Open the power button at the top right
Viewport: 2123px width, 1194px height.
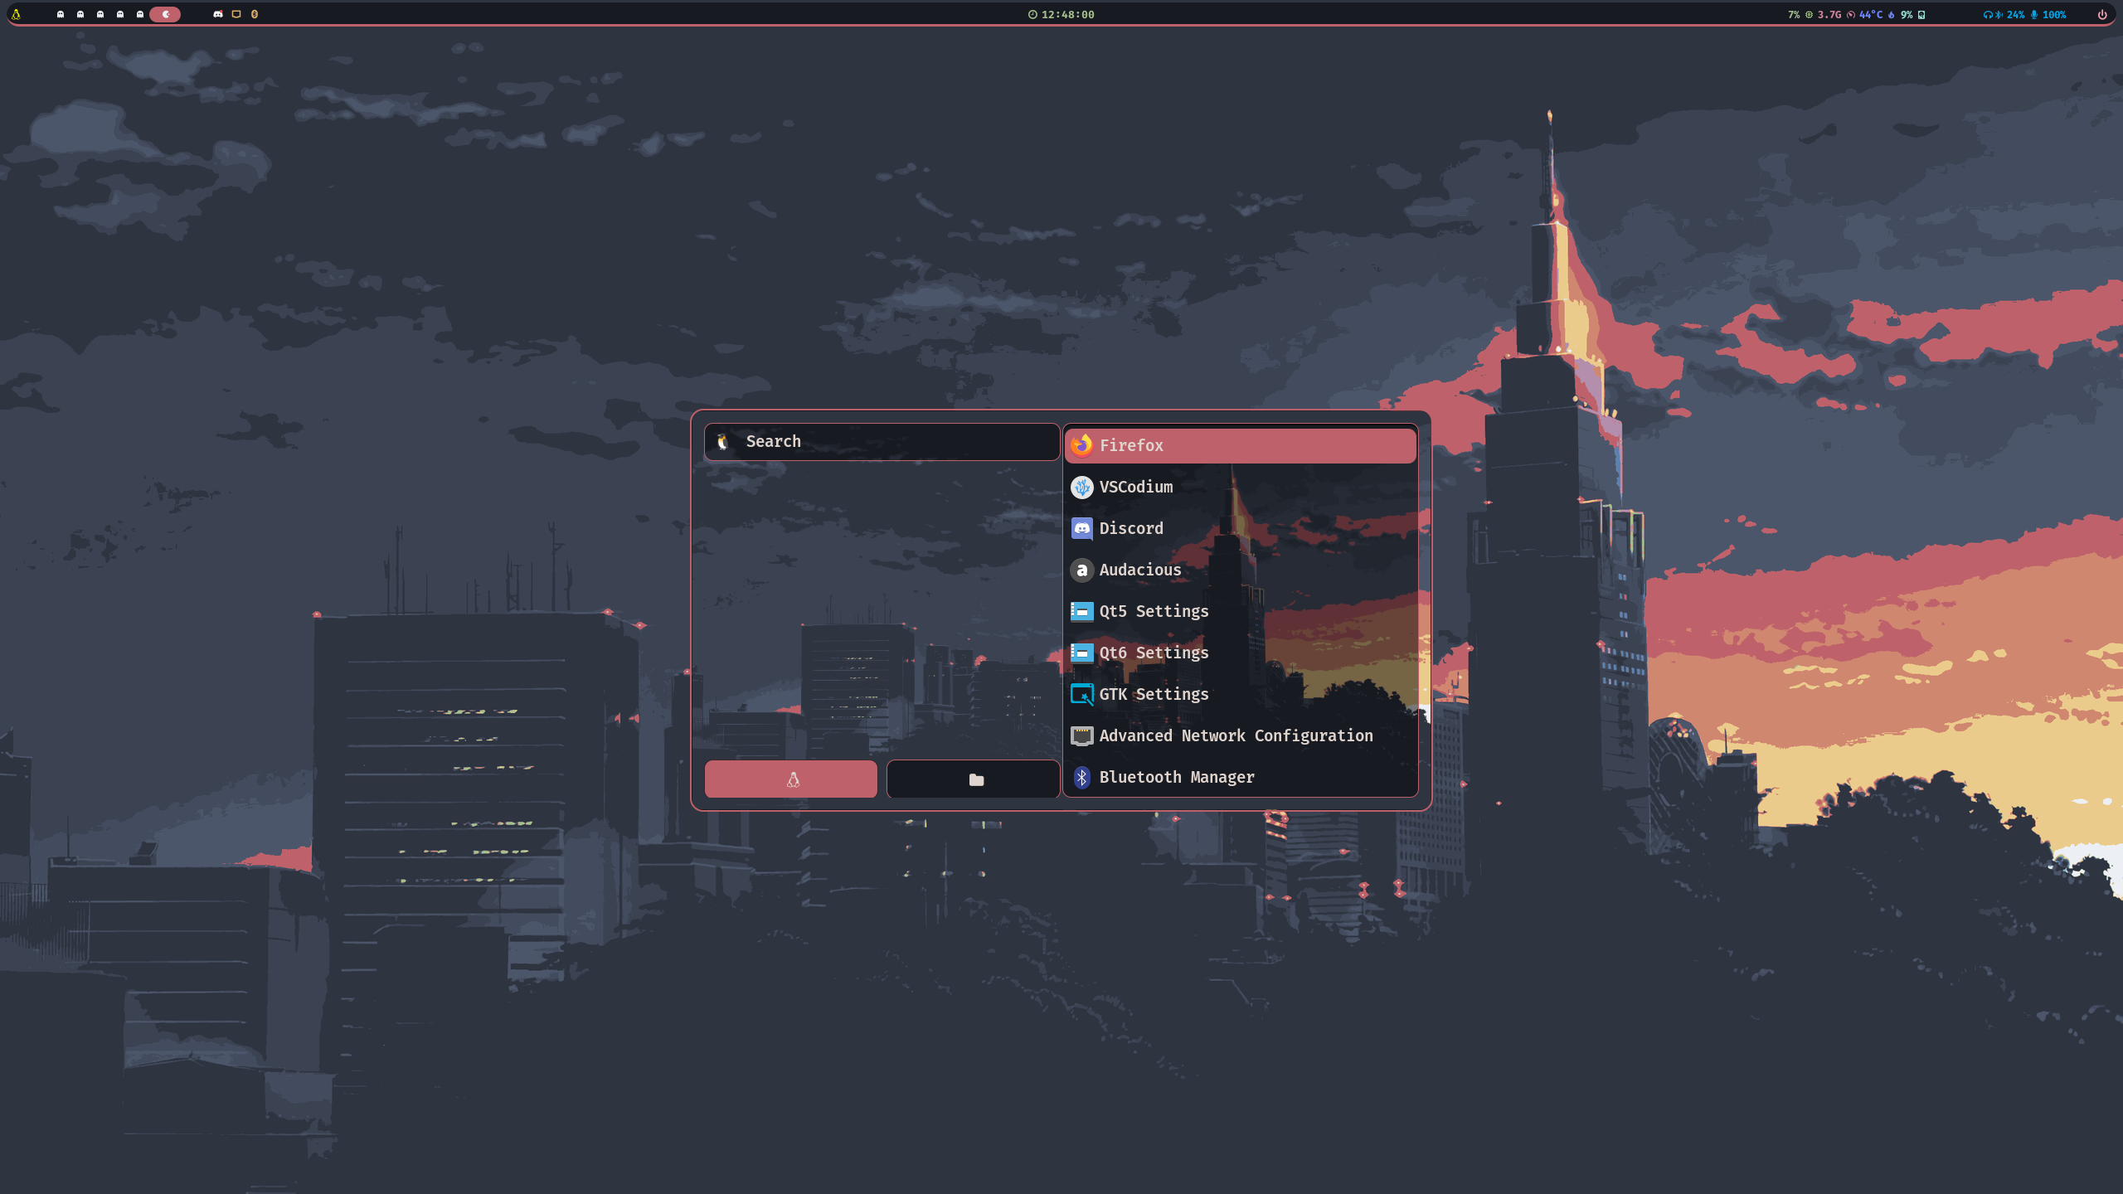(2101, 14)
